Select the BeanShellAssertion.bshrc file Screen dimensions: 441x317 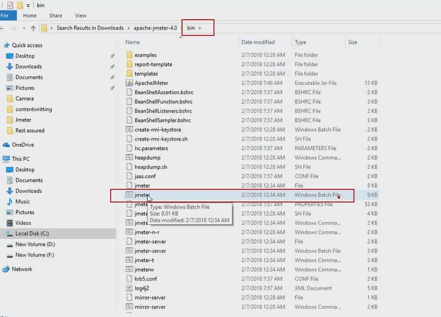click(164, 92)
